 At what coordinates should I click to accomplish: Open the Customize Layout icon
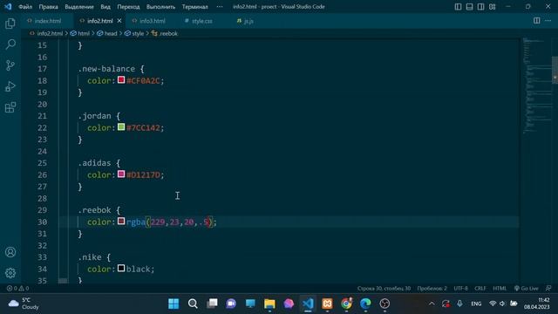[492, 7]
